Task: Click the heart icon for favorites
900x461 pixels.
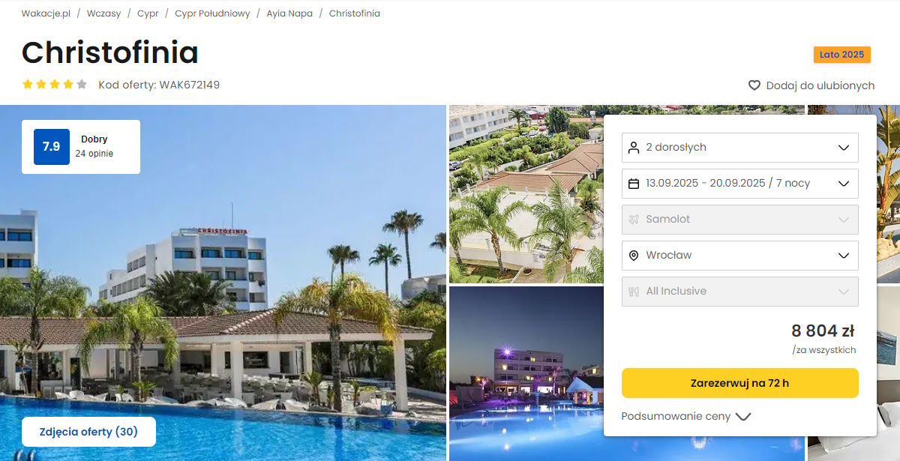Action: (754, 85)
